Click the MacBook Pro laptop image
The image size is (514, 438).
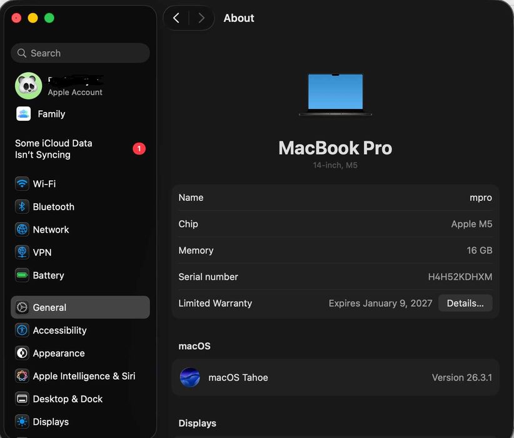tap(335, 94)
